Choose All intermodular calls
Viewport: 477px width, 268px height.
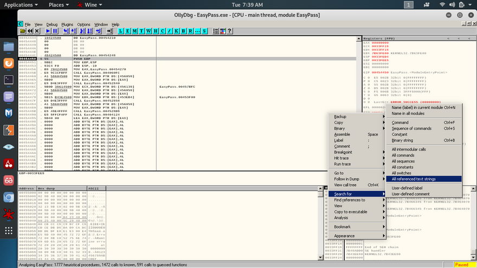coord(424,149)
